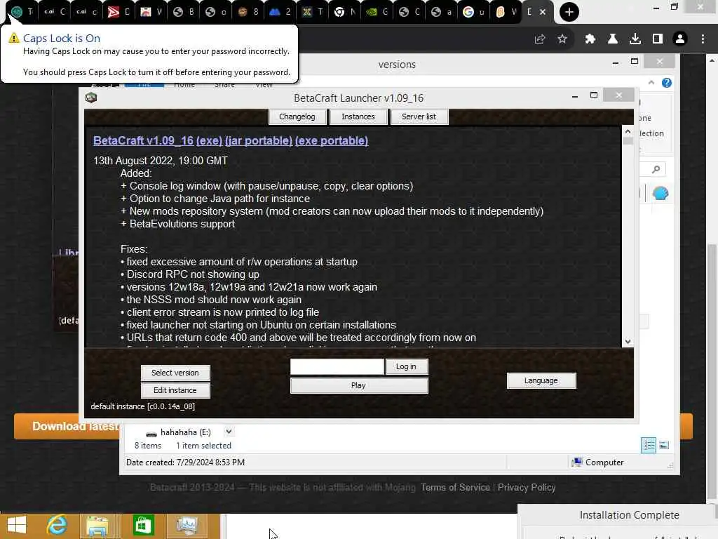Open the Language button

point(541,380)
